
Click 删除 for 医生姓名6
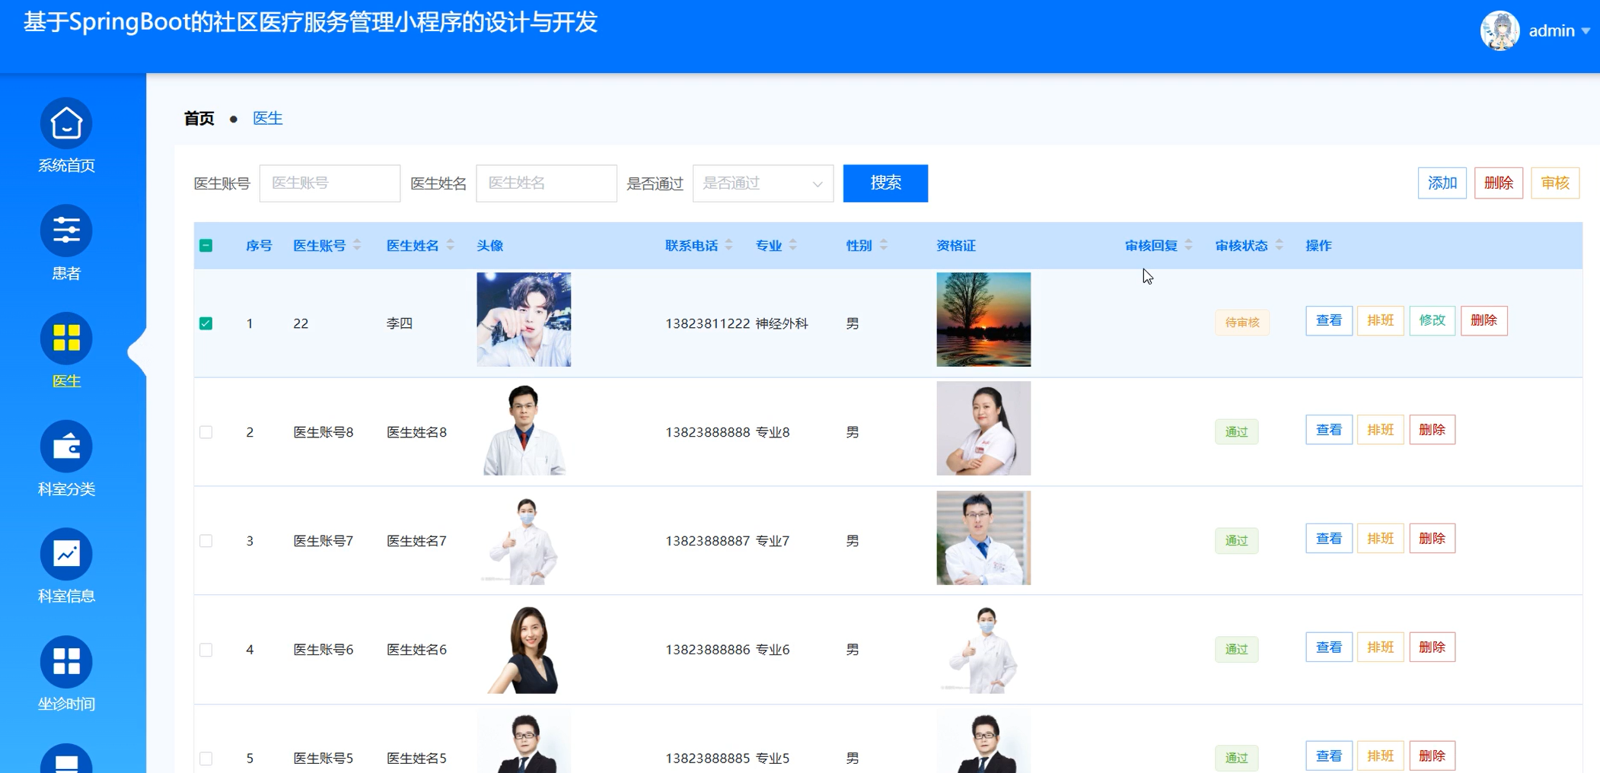tap(1432, 647)
